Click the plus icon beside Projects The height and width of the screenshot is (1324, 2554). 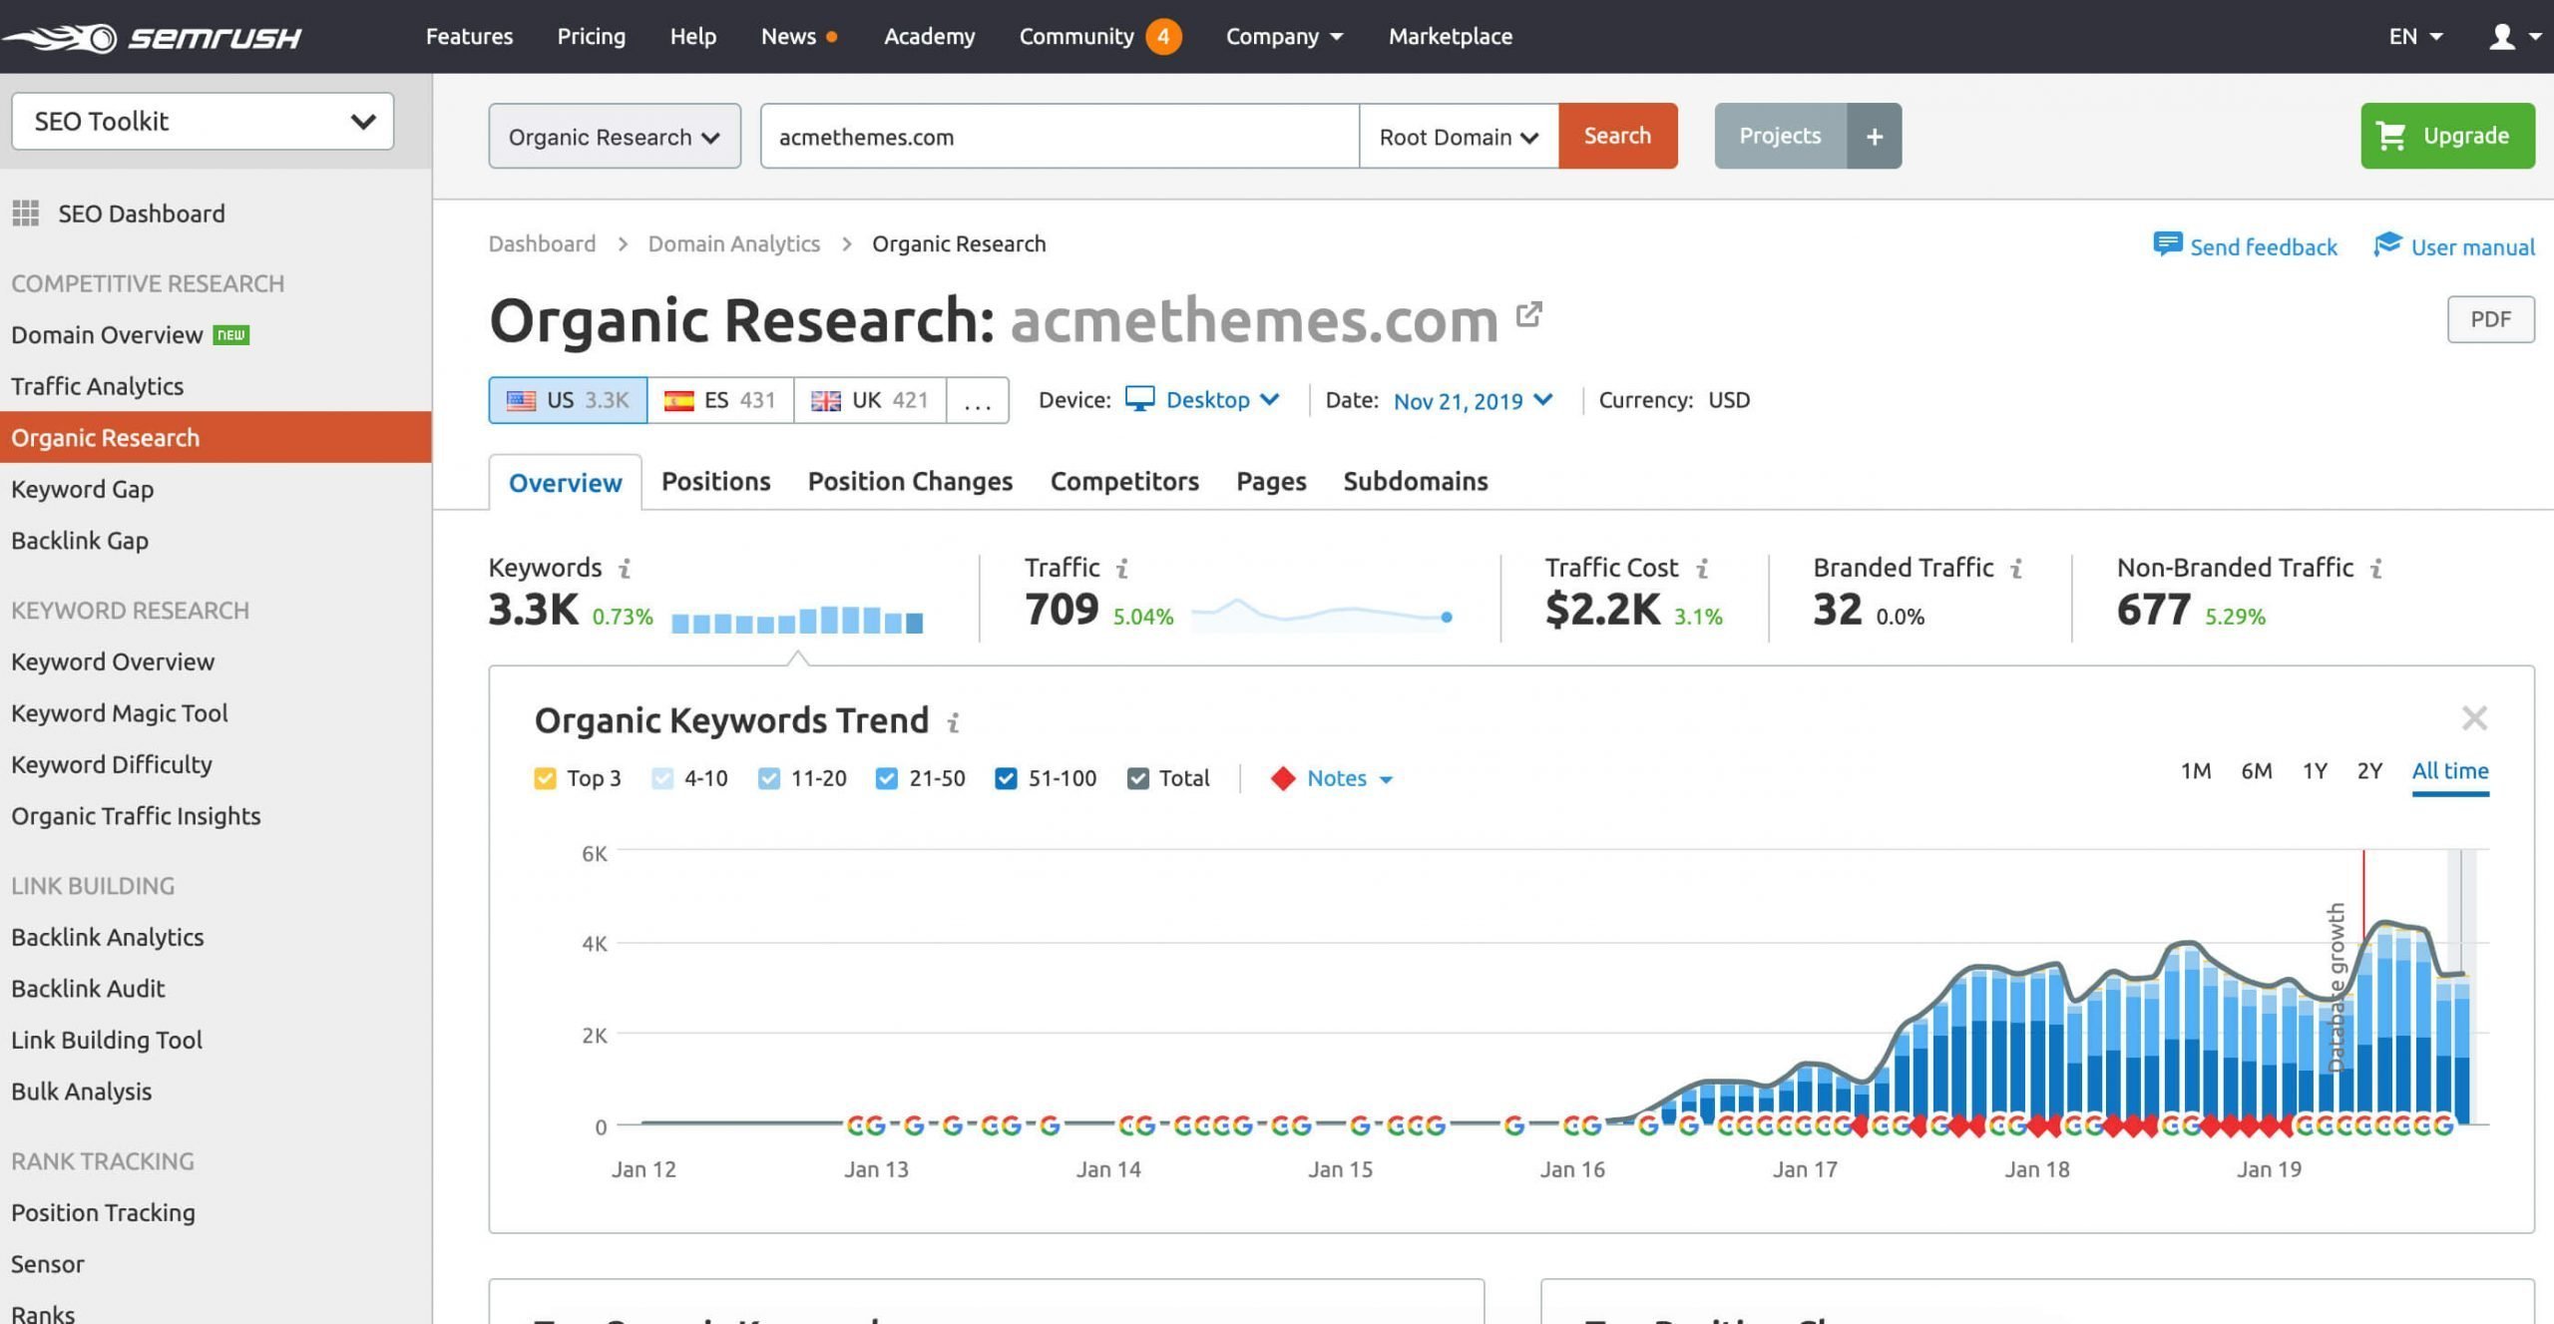click(x=1874, y=136)
